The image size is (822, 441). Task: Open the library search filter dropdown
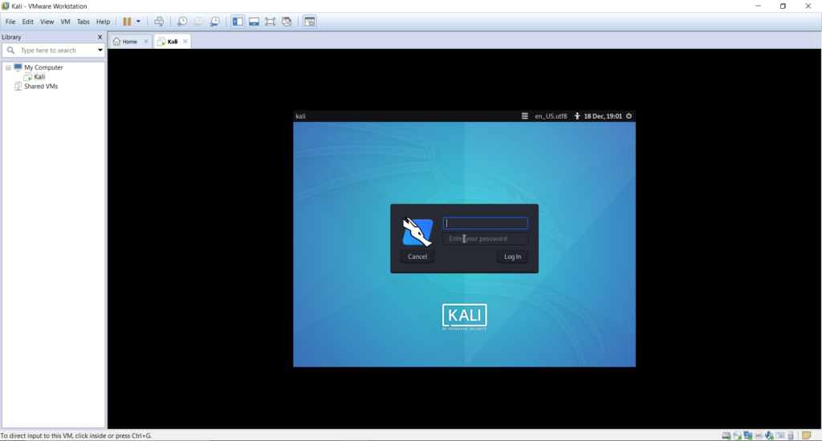tap(100, 51)
